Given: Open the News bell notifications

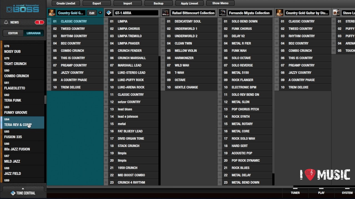Looking at the screenshot, I should (x=6, y=22).
